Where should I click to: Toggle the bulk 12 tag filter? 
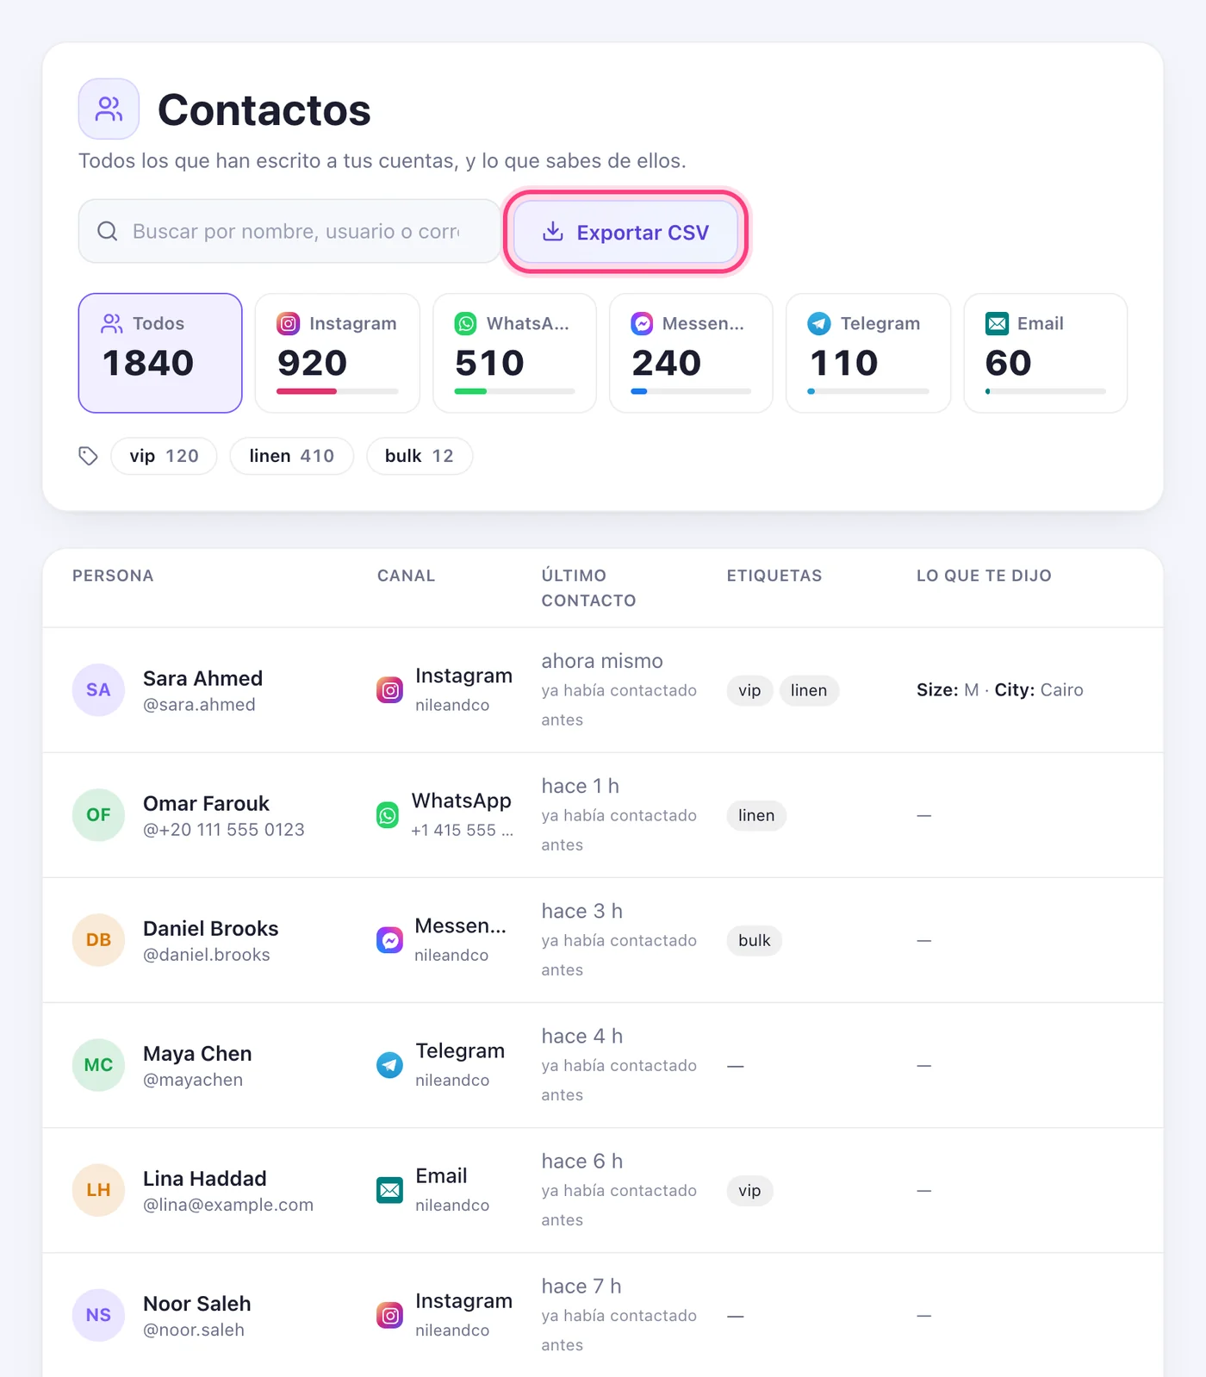[x=420, y=456]
